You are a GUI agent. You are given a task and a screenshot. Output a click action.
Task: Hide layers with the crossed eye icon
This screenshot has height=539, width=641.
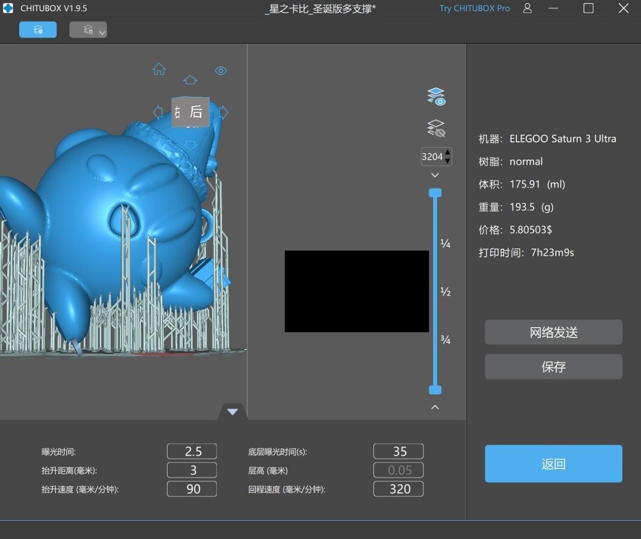click(x=436, y=128)
